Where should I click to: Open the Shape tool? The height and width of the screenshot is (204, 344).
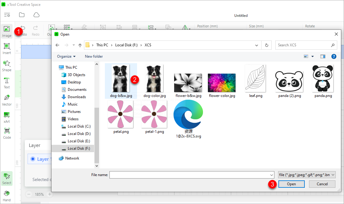6,65
